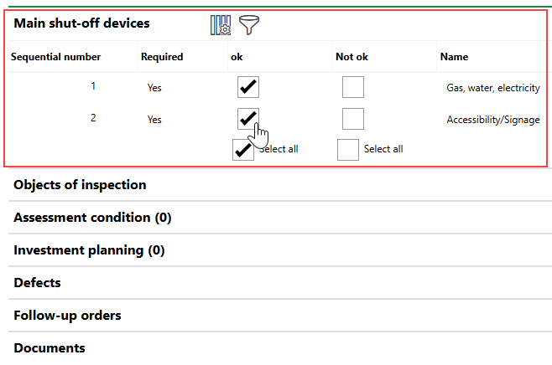Open the Defects section
This screenshot has width=552, height=365.
[x=37, y=283]
